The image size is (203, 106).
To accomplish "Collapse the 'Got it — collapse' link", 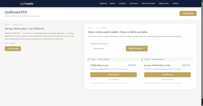I will pyautogui.click(x=11, y=43).
